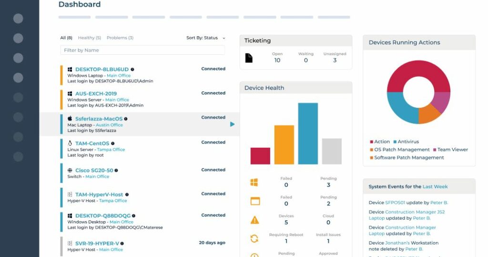488x257 pixels.
Task: Click the Hyper-V icon beside SVR-19-HYPER-V
Action: coord(70,243)
